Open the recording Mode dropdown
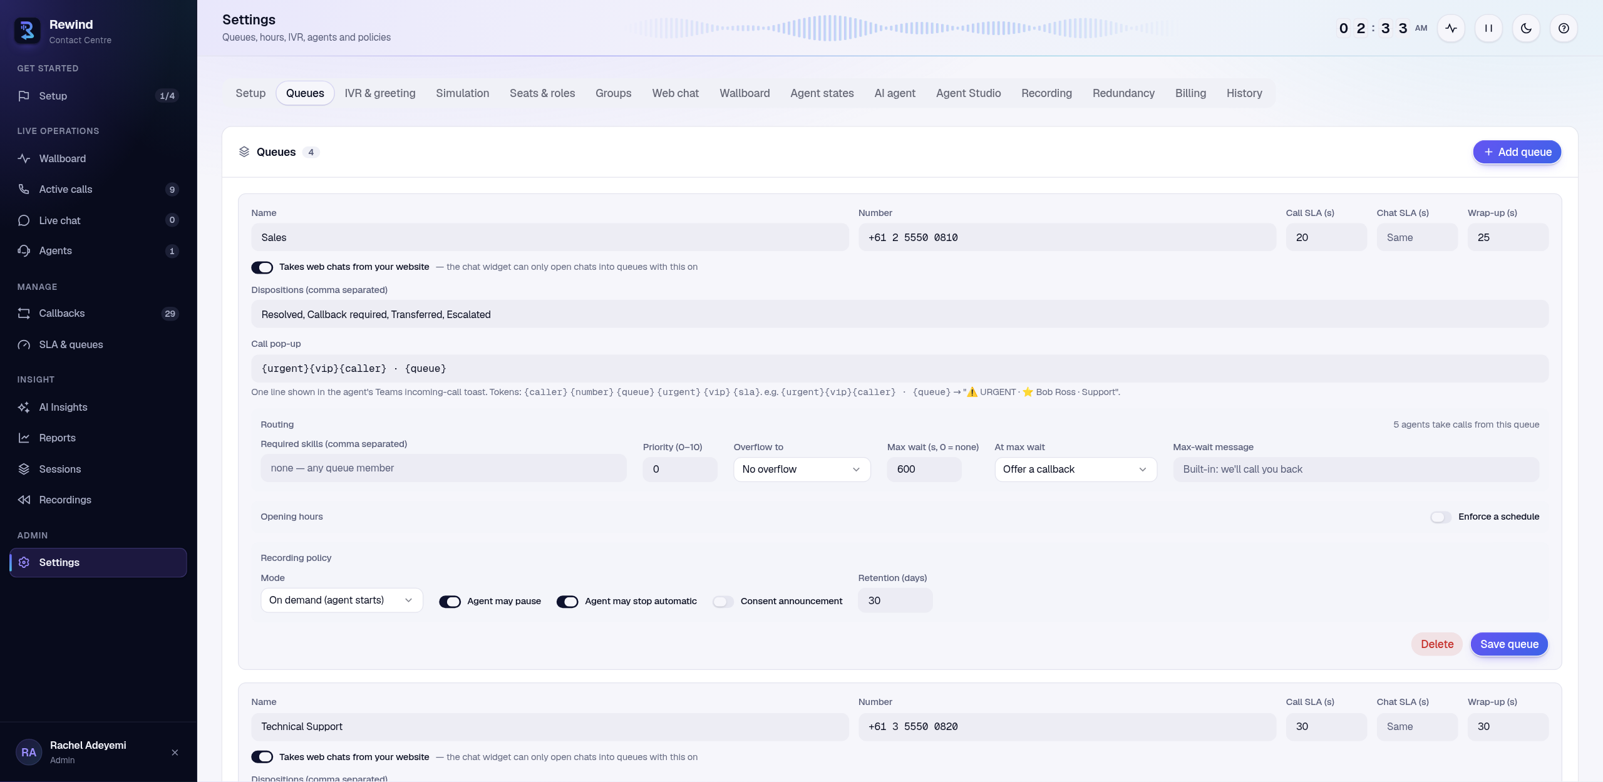 [x=341, y=600]
